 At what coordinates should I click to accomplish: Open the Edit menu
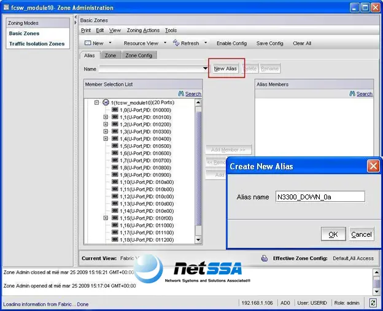click(x=99, y=30)
